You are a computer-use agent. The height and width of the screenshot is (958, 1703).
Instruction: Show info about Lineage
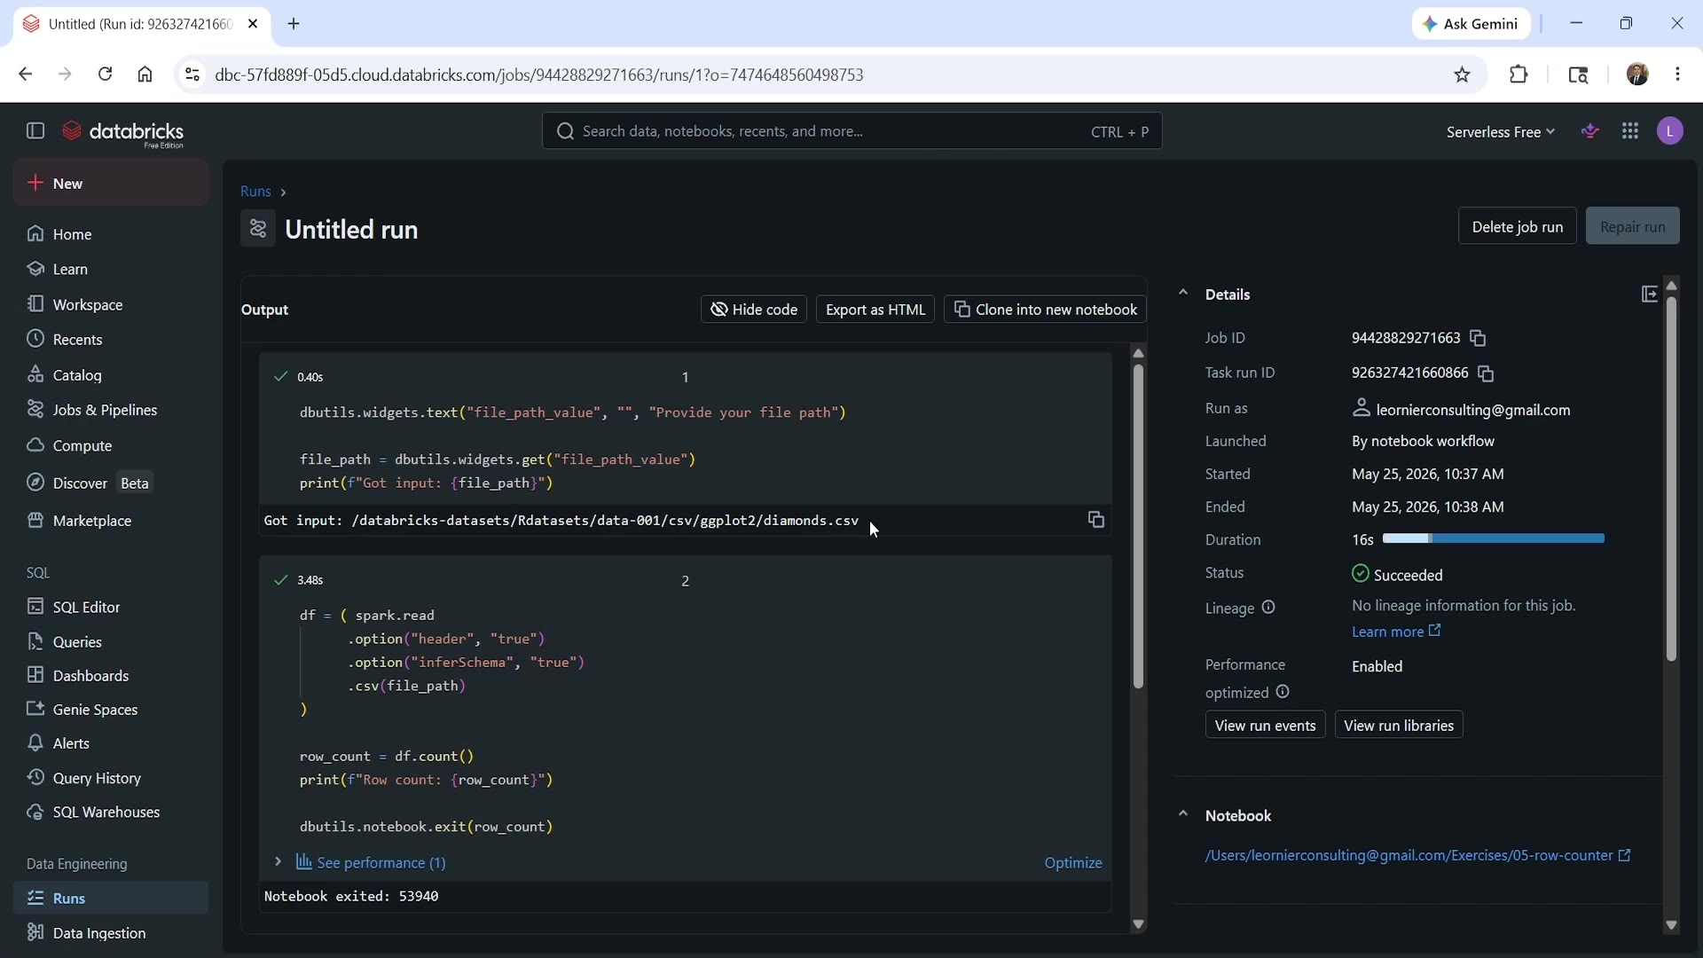pyautogui.click(x=1268, y=608)
